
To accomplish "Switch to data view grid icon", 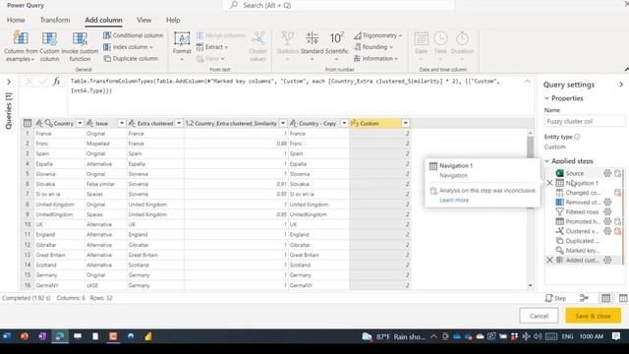I will (x=605, y=298).
